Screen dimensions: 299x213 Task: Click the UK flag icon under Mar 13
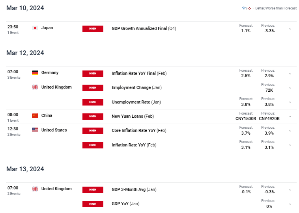tap(35, 189)
